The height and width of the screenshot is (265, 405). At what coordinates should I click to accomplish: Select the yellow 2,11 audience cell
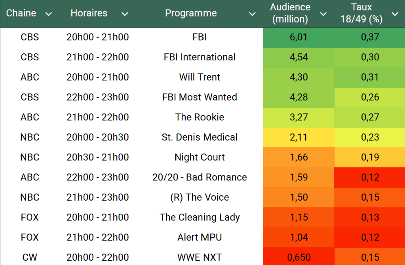(299, 137)
